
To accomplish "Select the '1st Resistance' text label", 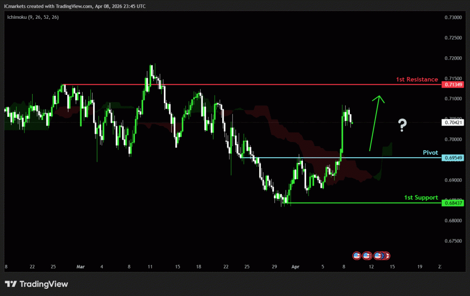I will point(417,79).
